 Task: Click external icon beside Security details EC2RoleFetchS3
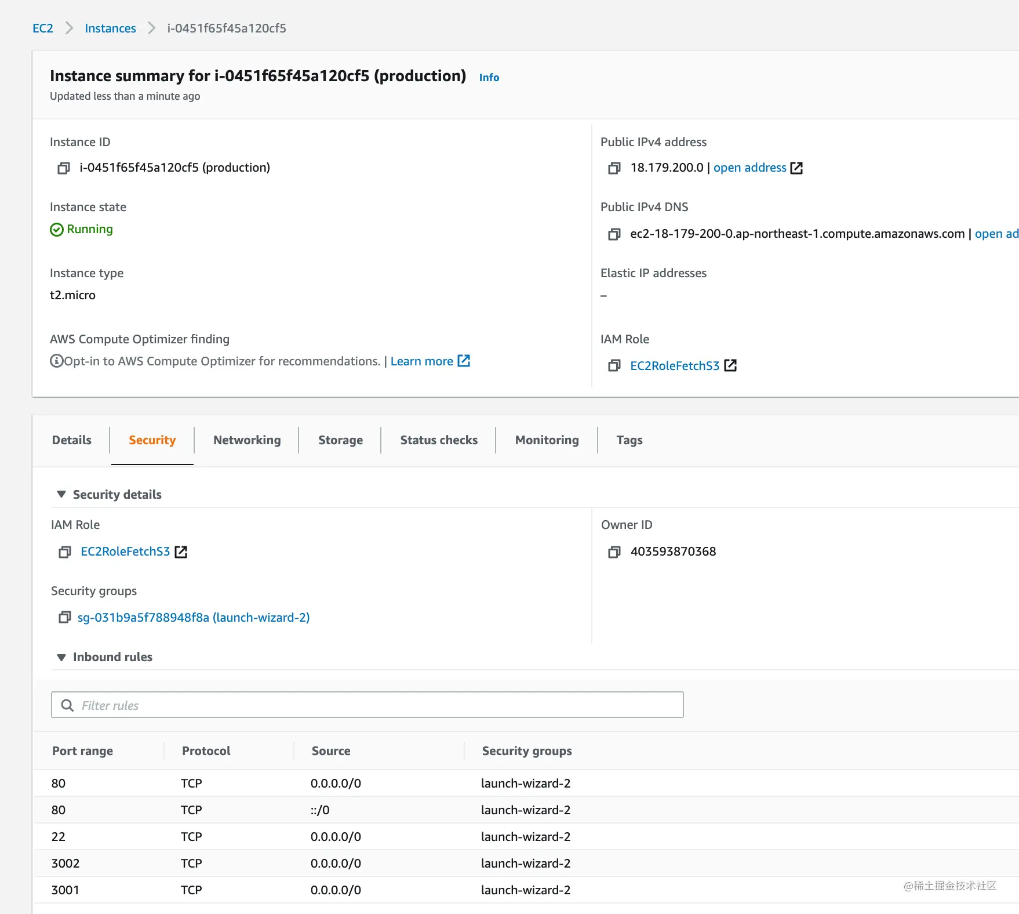tap(181, 552)
